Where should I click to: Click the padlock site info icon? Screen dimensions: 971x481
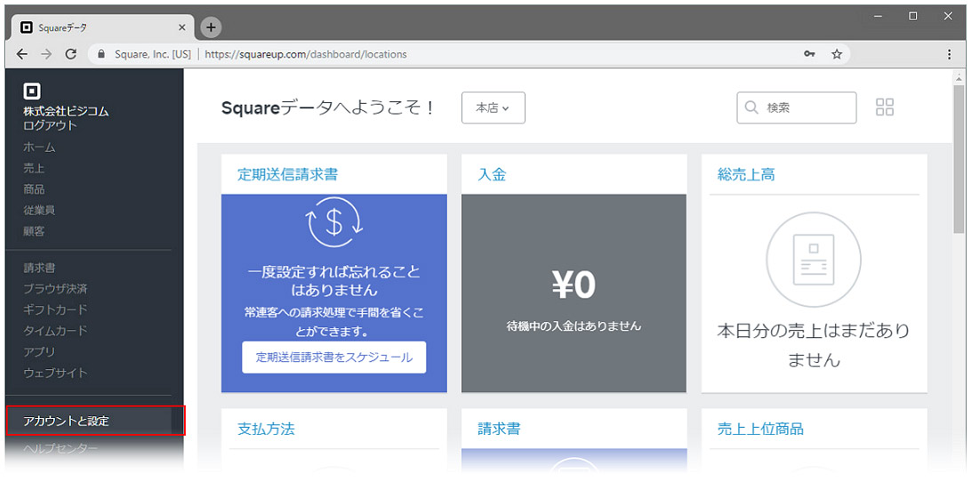(x=101, y=54)
